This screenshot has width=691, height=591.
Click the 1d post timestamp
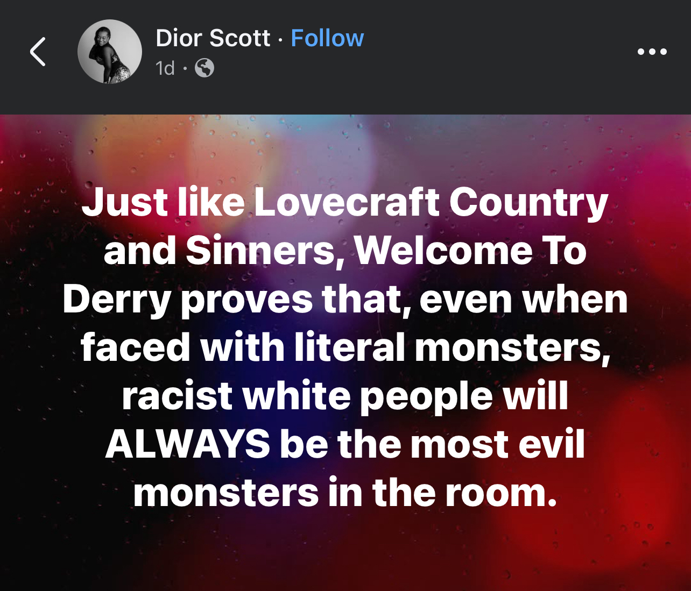[x=165, y=68]
